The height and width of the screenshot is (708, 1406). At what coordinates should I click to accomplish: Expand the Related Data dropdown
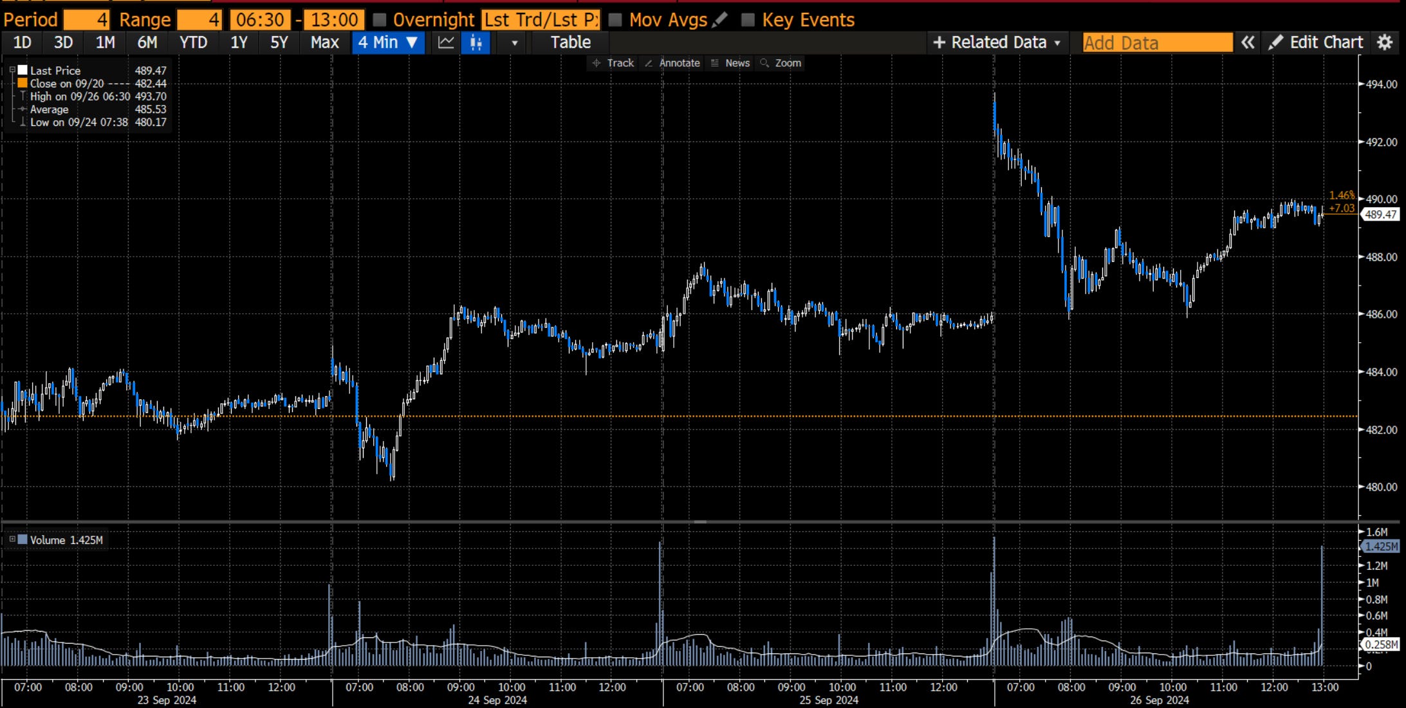click(996, 42)
